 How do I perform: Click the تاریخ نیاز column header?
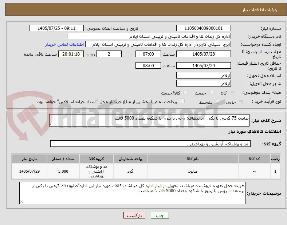tap(30, 159)
